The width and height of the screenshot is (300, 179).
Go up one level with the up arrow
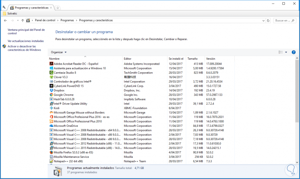coord(23,20)
